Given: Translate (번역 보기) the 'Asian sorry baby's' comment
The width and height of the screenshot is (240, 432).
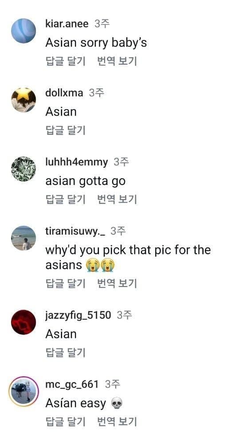Looking at the screenshot, I should pyautogui.click(x=117, y=61).
